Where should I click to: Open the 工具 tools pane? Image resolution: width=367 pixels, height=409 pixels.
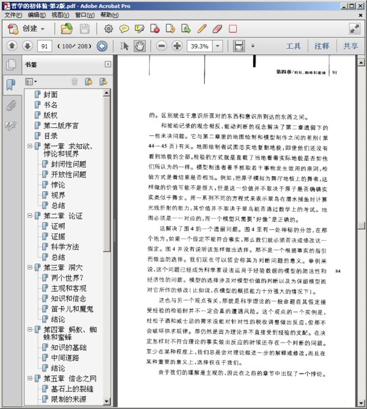pyautogui.click(x=293, y=46)
